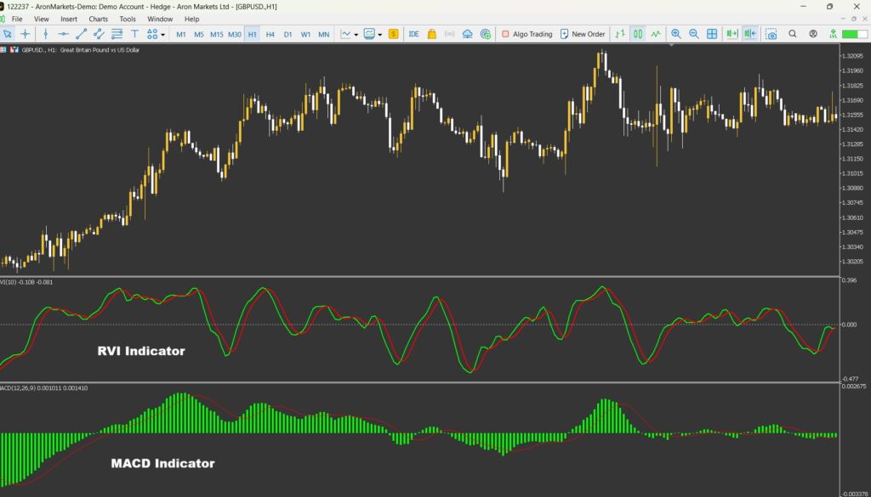Switch to the H4 timeframe

[x=270, y=34]
